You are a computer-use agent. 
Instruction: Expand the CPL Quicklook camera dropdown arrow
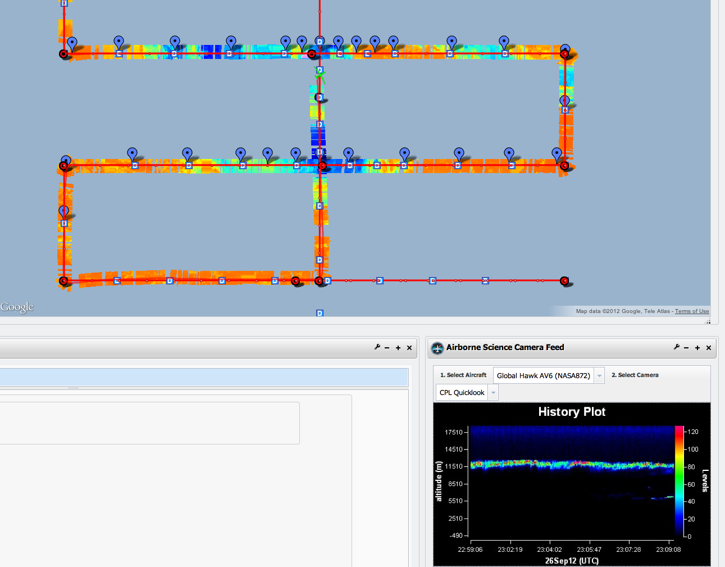(x=493, y=393)
